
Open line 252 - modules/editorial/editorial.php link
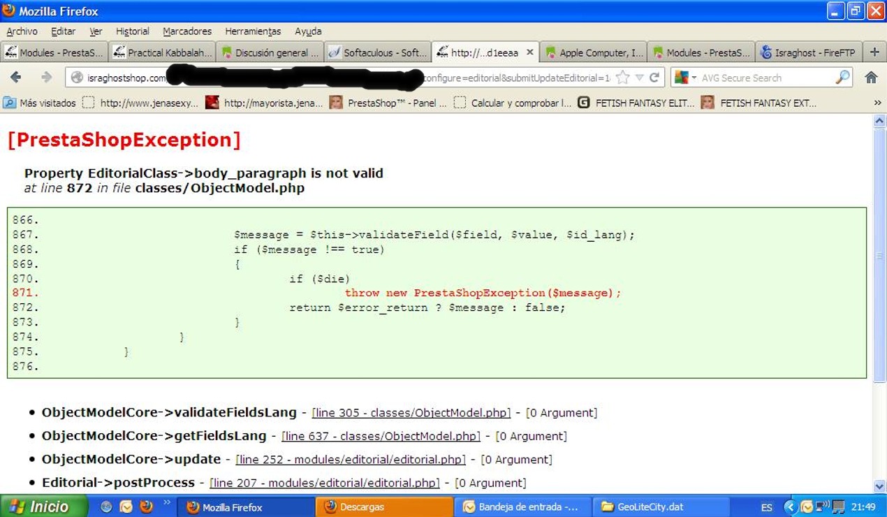pos(351,460)
